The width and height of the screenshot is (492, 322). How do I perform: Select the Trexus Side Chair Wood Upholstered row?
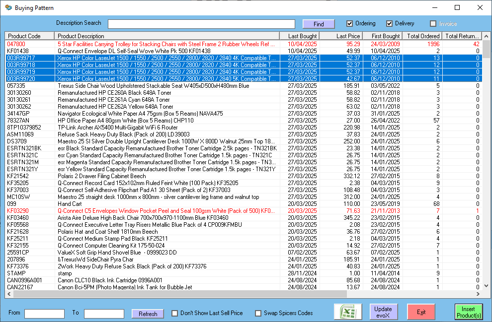point(244,86)
